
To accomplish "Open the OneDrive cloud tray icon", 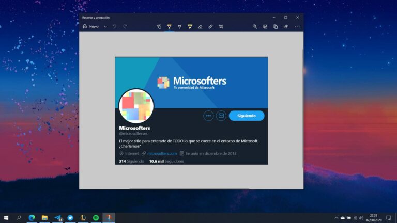I will [343, 218].
